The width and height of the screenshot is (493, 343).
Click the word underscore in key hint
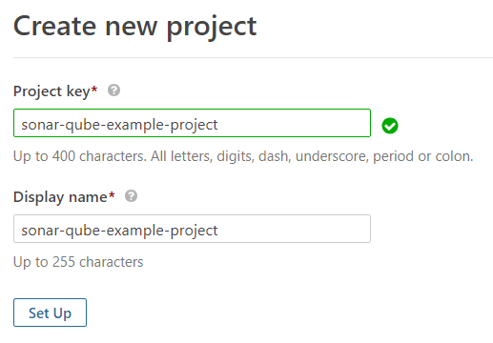tap(332, 156)
